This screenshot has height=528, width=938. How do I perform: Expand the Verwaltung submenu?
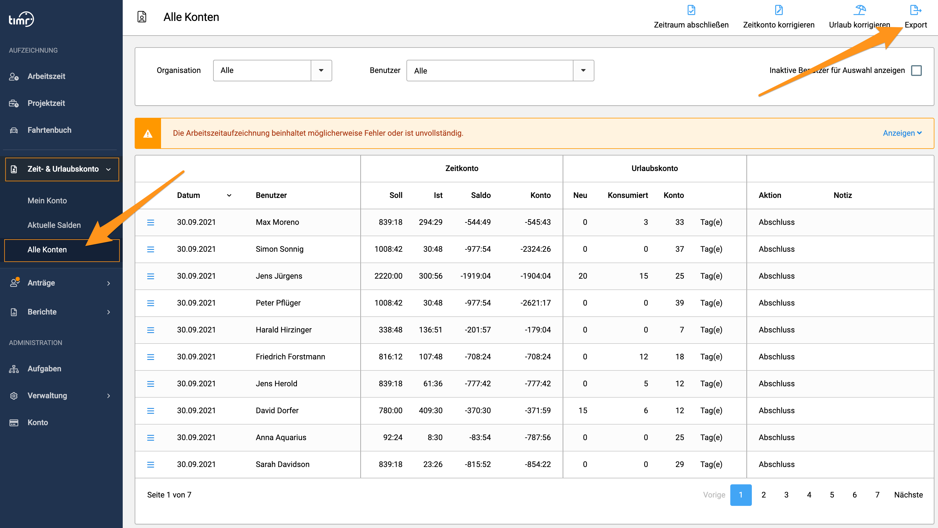(x=109, y=396)
